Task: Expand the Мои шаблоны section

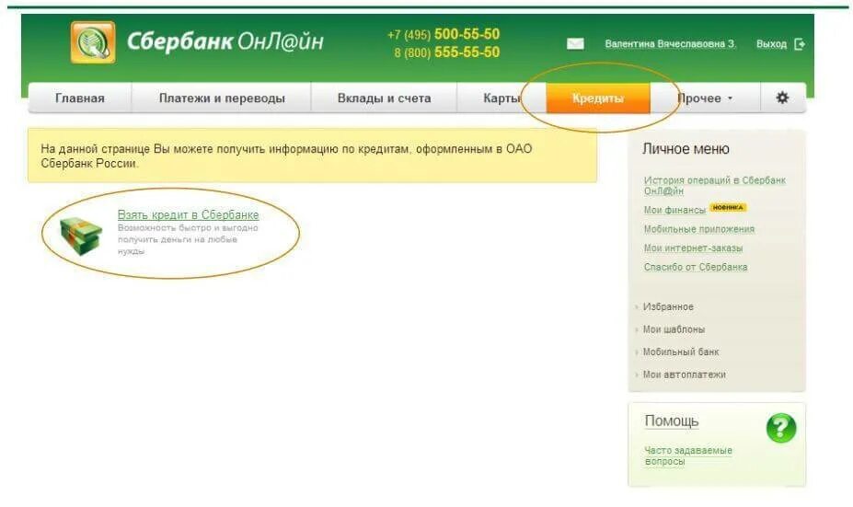Action: [x=674, y=329]
